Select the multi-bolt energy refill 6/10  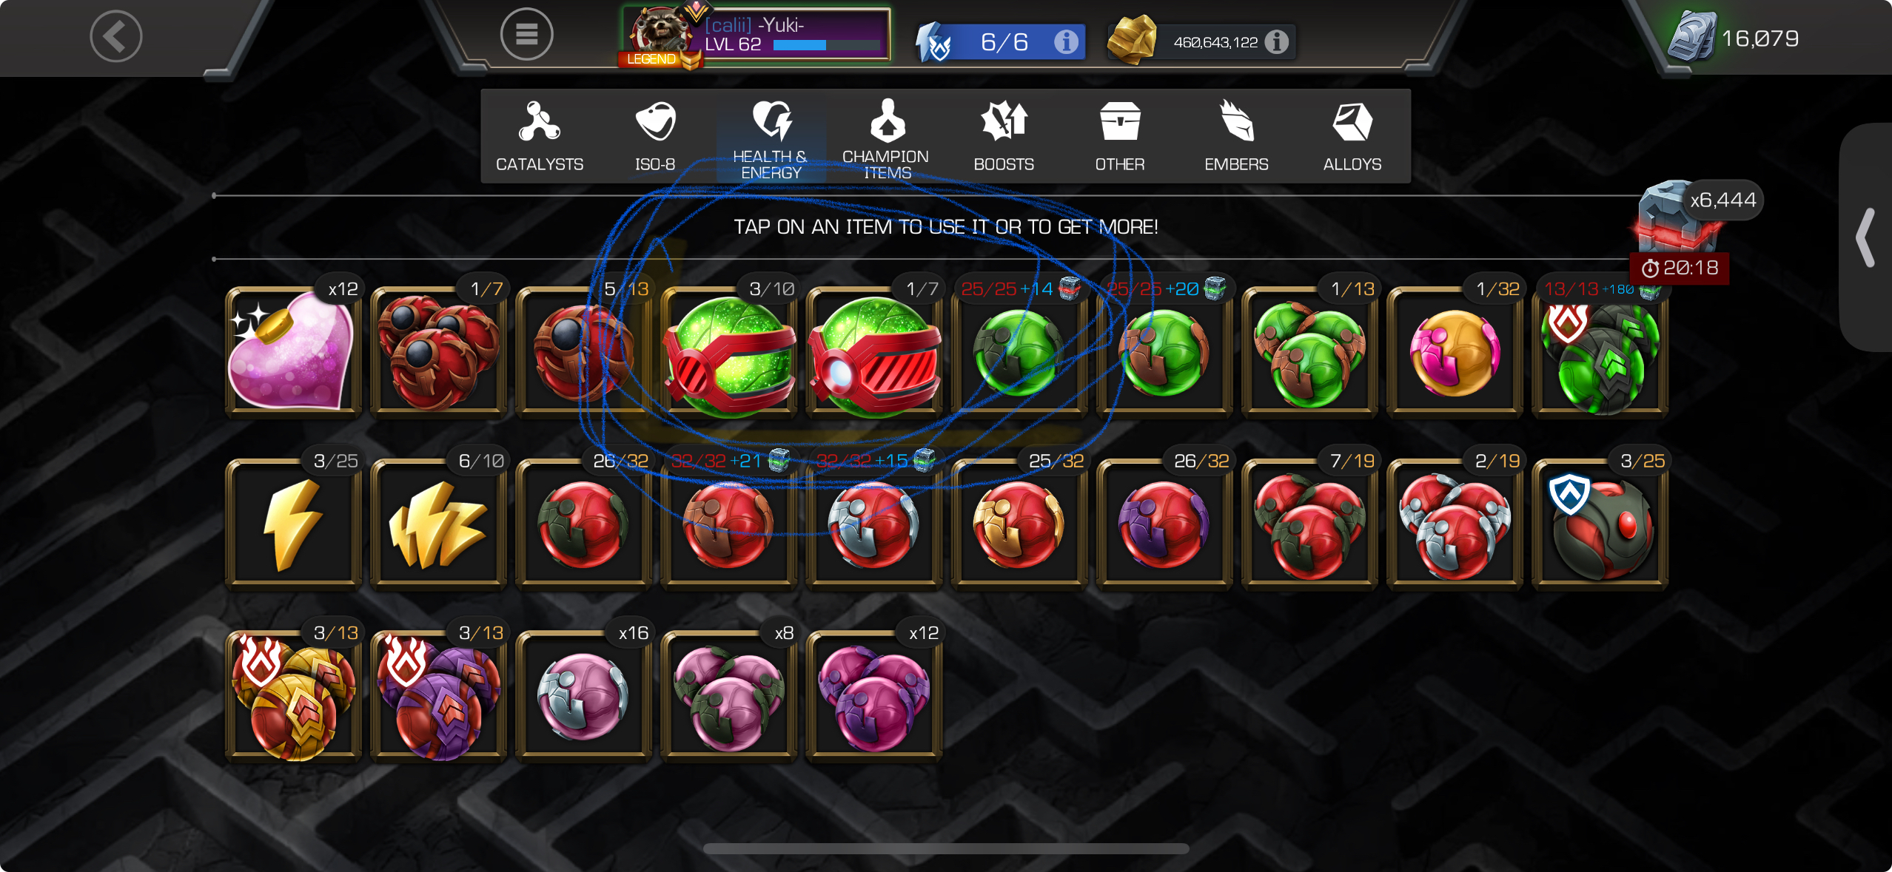click(438, 524)
